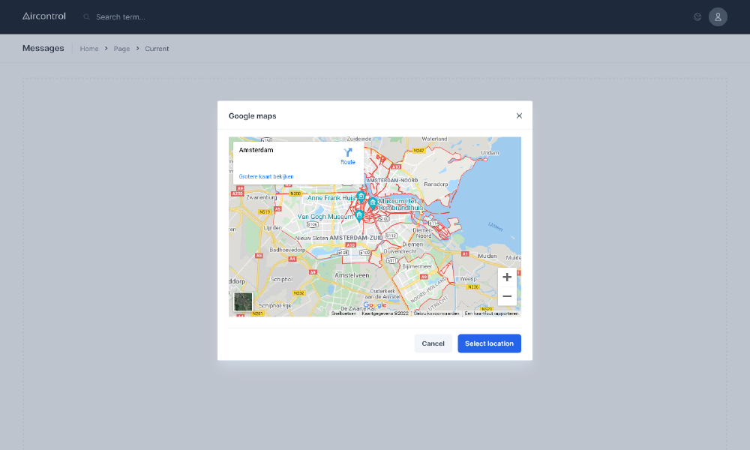Zoom out using the minus icon on map
Viewport: 750px width, 450px height.
[507, 296]
